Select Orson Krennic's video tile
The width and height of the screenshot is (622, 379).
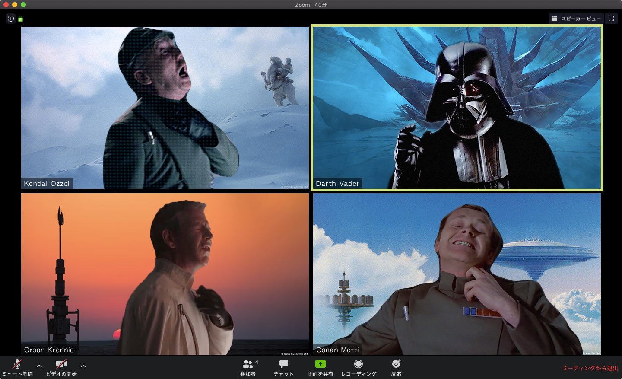click(x=165, y=274)
